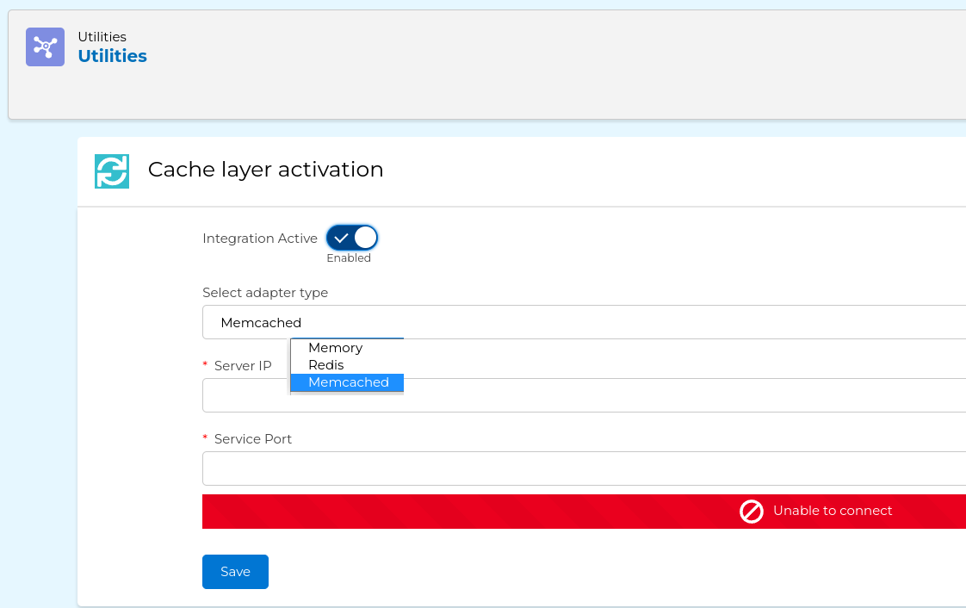
Task: Click the prohibited icon in the error banner
Action: point(752,512)
